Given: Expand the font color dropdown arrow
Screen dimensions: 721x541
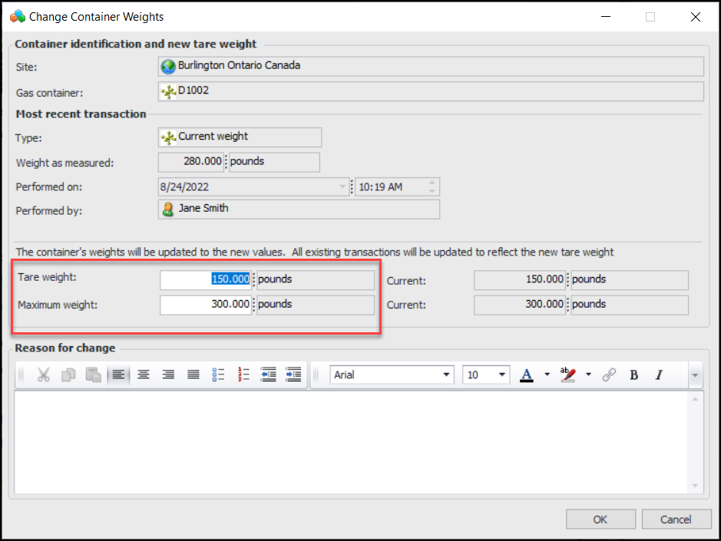Looking at the screenshot, I should click(547, 374).
